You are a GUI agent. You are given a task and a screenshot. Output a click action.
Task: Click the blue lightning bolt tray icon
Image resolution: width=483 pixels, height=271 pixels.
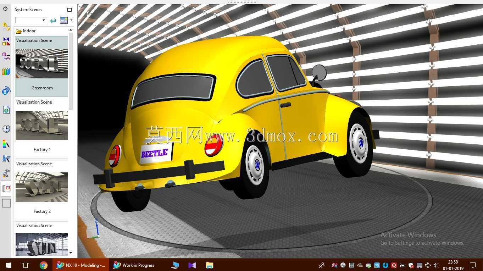tap(385, 265)
